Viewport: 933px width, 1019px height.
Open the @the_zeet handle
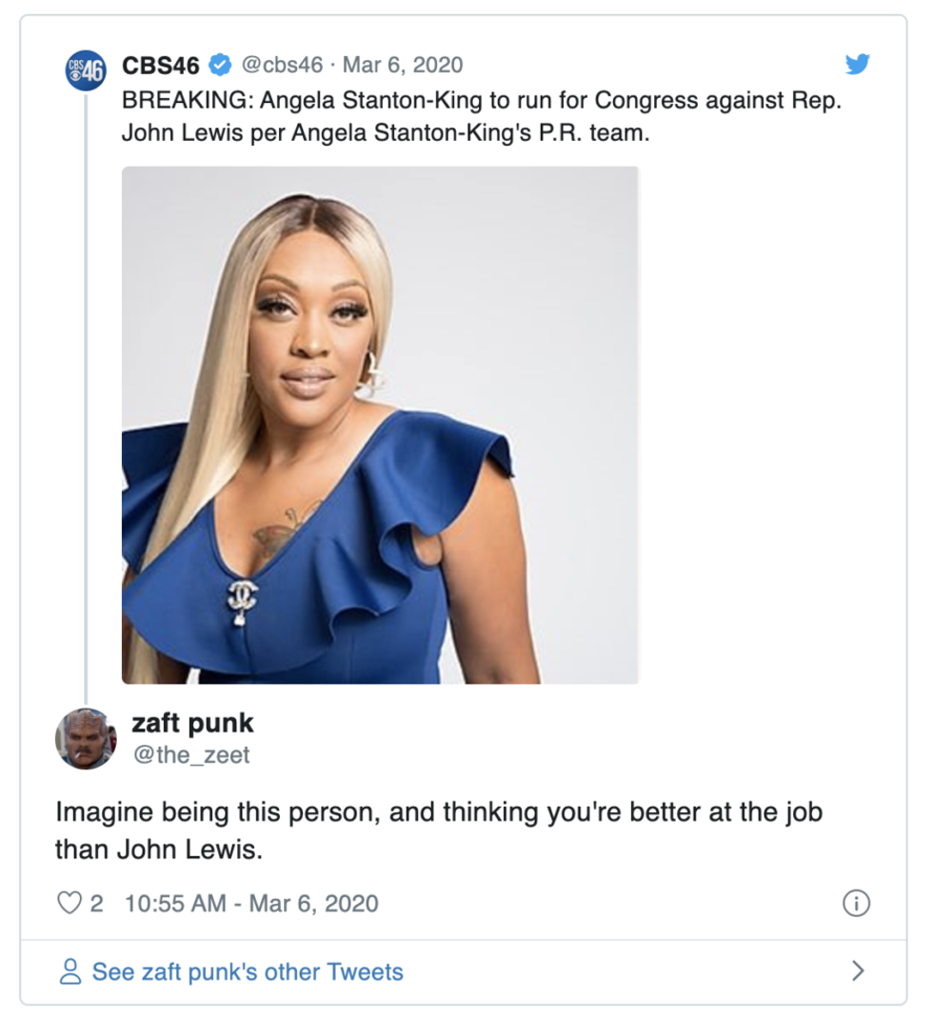pyautogui.click(x=191, y=754)
